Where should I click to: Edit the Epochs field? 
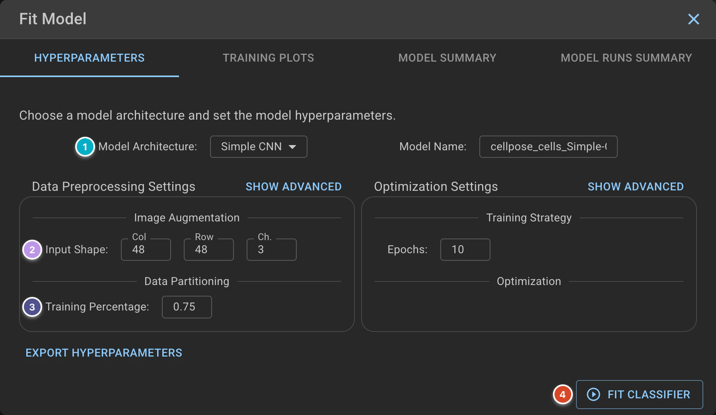(x=465, y=250)
